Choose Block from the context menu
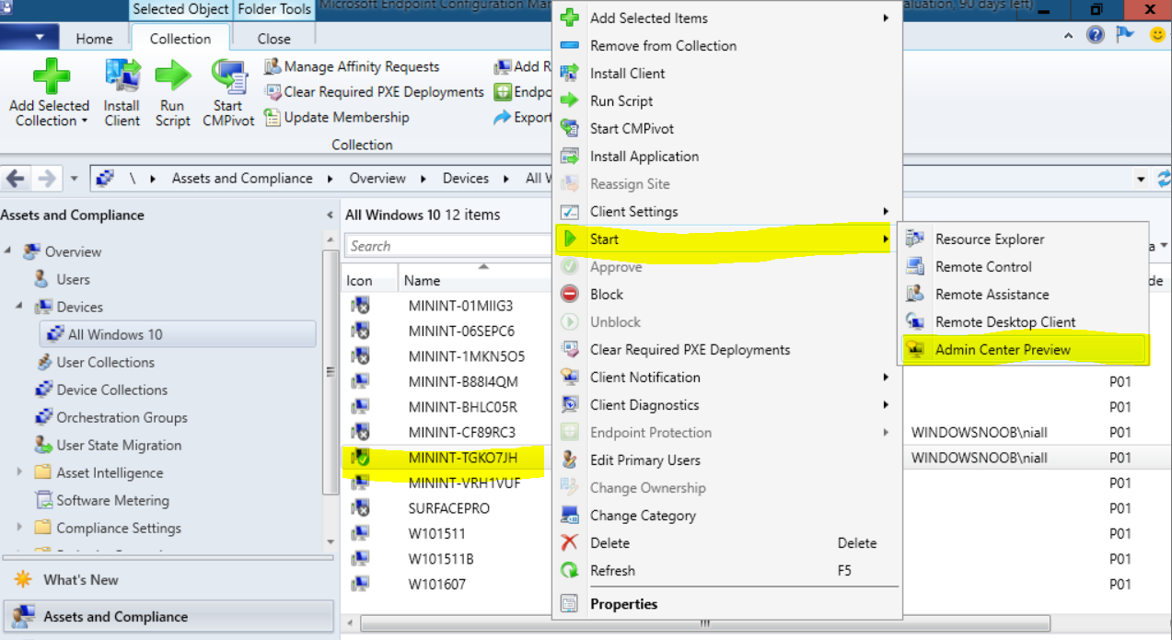Image resolution: width=1172 pixels, height=640 pixels. [725, 294]
